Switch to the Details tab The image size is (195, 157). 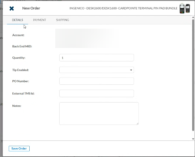(x=17, y=20)
